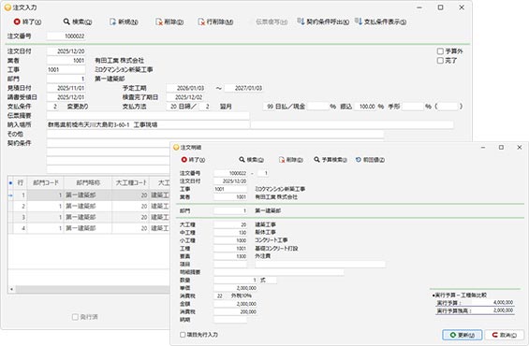Click the 更新 button in 注文明細

pyautogui.click(x=463, y=335)
